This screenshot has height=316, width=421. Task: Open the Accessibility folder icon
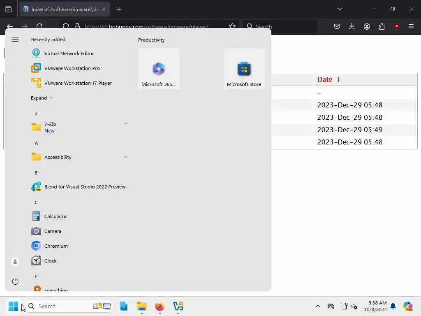click(36, 157)
